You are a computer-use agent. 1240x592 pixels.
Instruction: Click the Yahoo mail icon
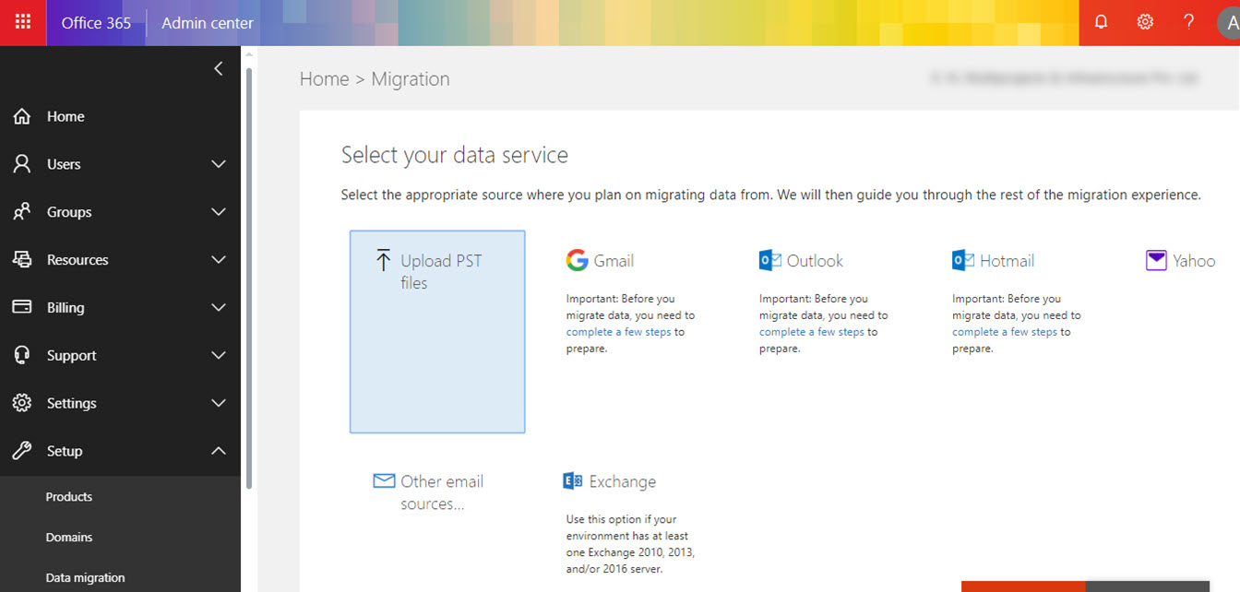(1156, 260)
